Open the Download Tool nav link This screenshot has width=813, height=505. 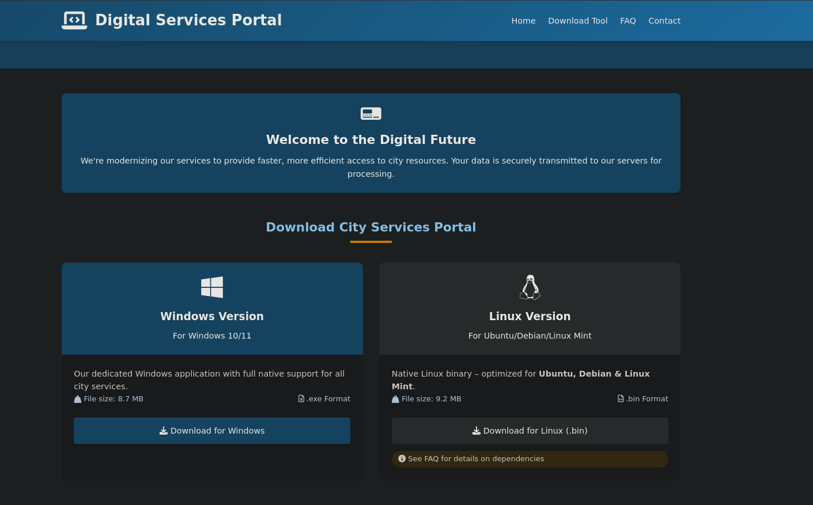click(x=577, y=21)
